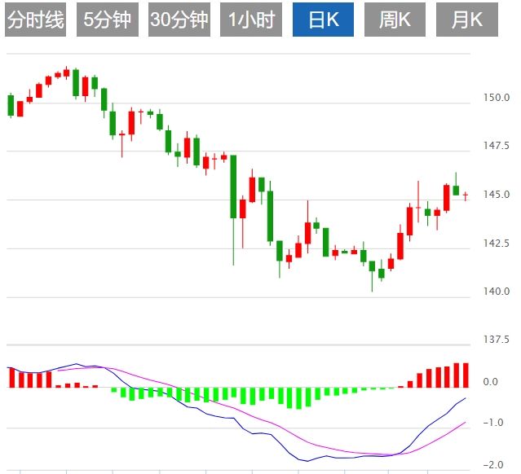
Task: Select the leftmost green candlestick
Action: tap(11, 105)
